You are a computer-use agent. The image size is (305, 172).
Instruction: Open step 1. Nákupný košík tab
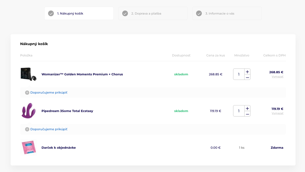pyautogui.click(x=79, y=13)
